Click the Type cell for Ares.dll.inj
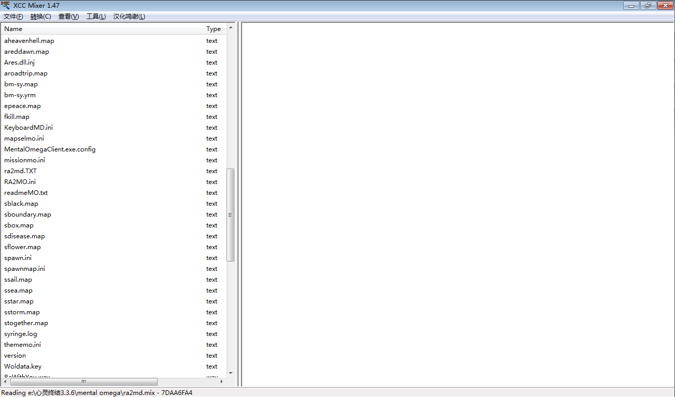 (212, 63)
